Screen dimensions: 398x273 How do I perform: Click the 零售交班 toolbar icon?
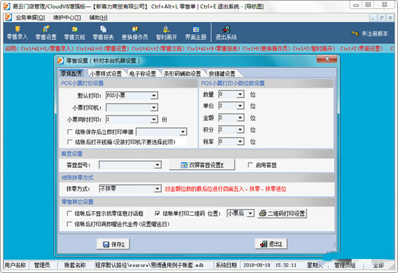pos(74,33)
